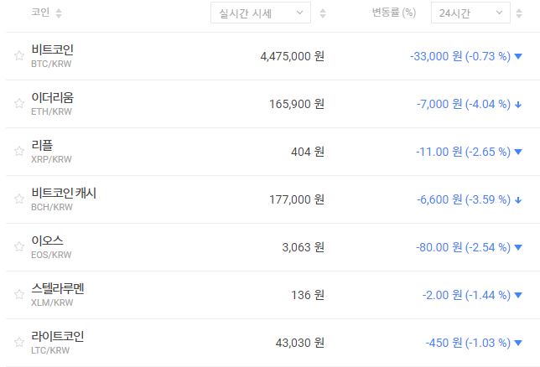
Task: Toggle favorite star for 비트코인
Action: click(x=18, y=56)
